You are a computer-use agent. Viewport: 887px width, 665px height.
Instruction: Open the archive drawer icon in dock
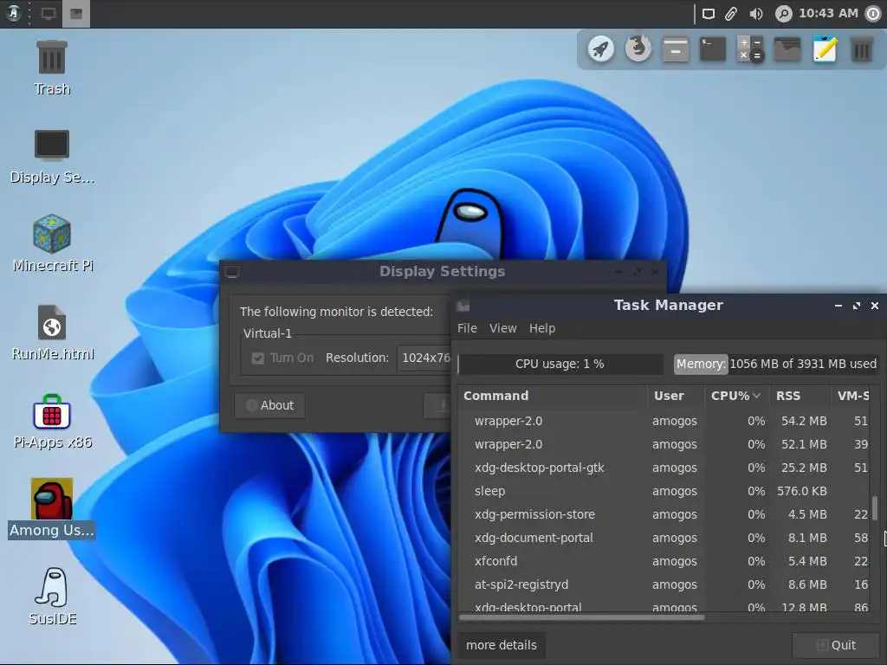pyautogui.click(x=676, y=49)
